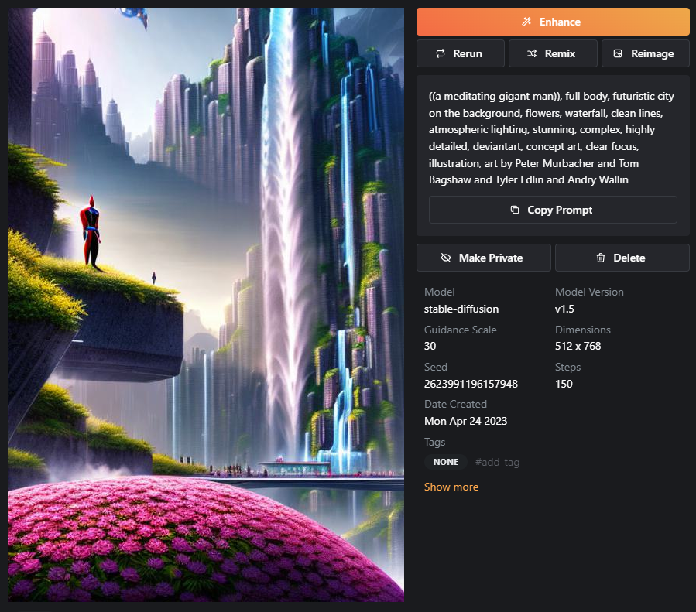Screen dimensions: 696x612
Task: Click the copy icon beside Copy Prompt
Action: [515, 210]
